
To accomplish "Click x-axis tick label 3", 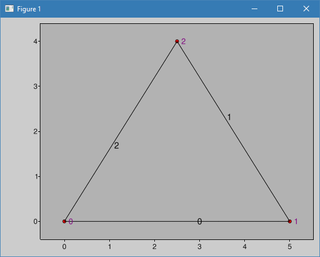I will [x=199, y=247].
